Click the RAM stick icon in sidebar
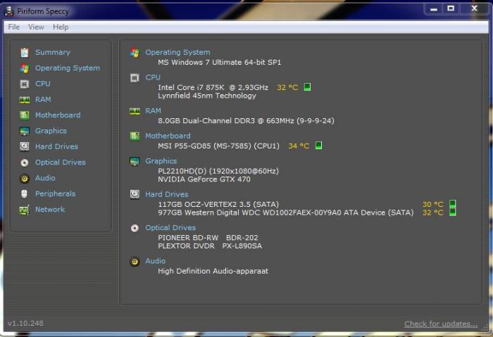This screenshot has width=493, height=337. pyautogui.click(x=25, y=100)
